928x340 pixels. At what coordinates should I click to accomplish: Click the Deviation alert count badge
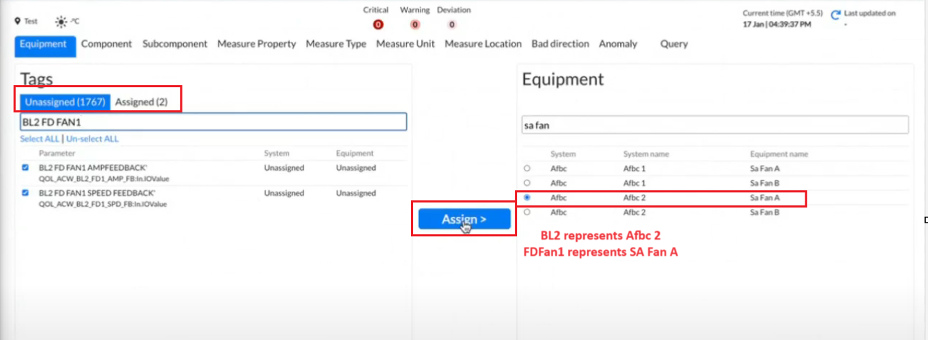(x=452, y=24)
